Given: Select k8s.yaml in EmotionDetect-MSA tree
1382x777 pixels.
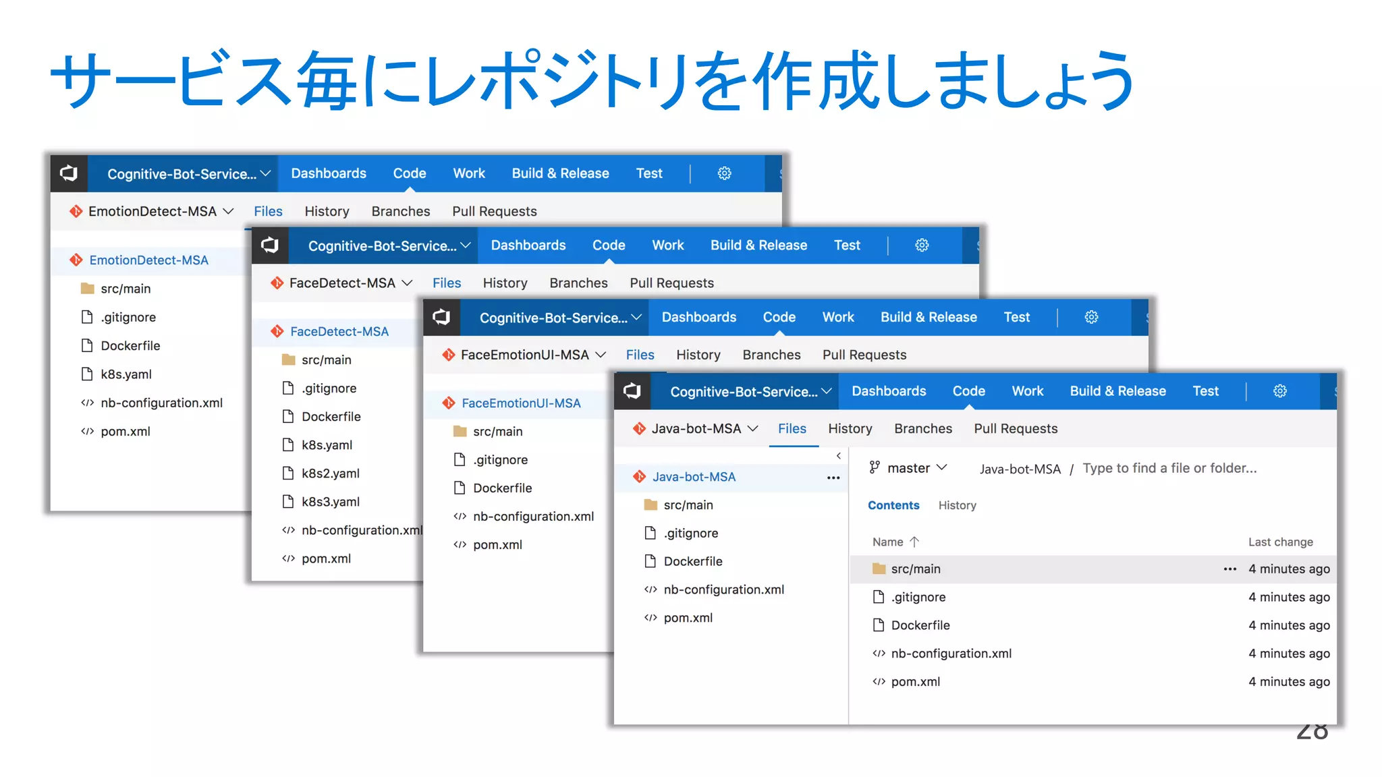Looking at the screenshot, I should click(x=126, y=374).
